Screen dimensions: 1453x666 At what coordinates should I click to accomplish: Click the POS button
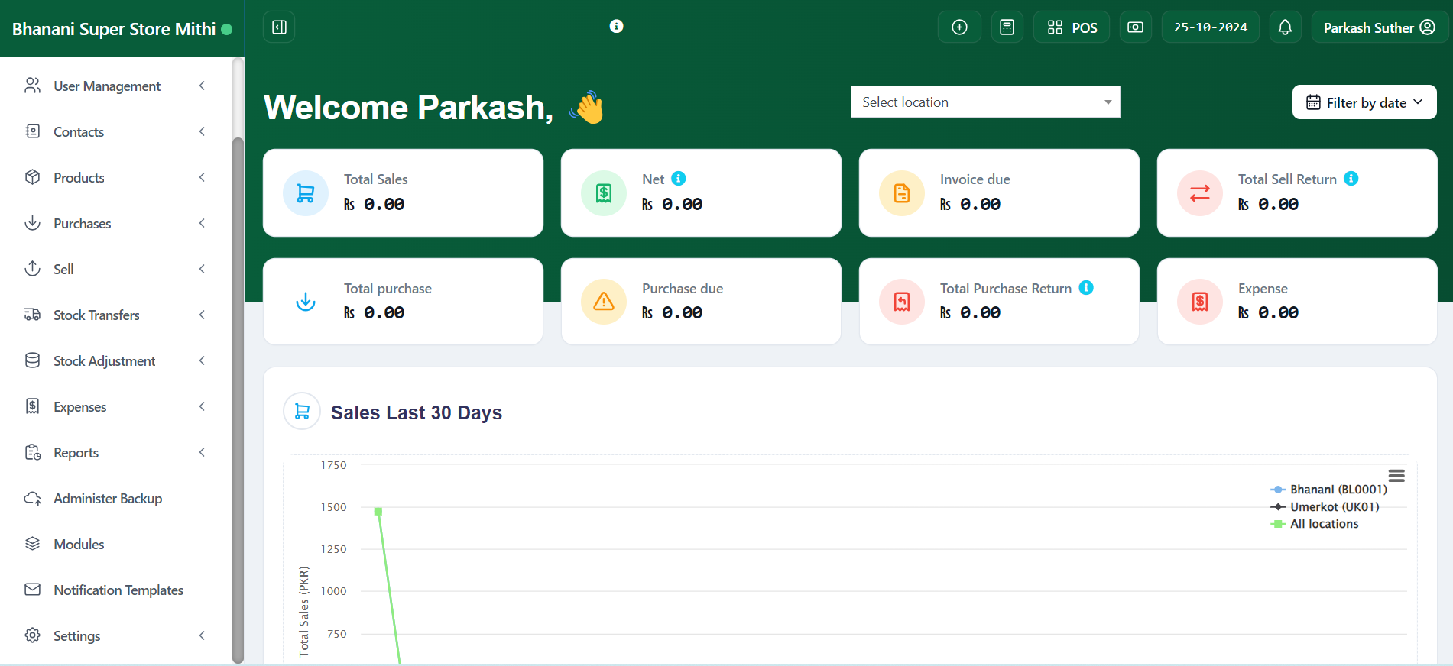tap(1072, 27)
